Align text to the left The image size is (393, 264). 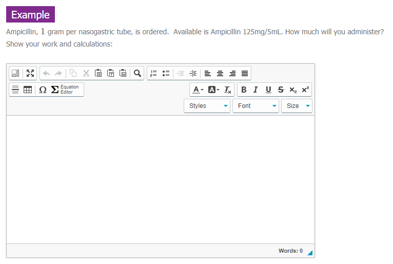coord(207,73)
